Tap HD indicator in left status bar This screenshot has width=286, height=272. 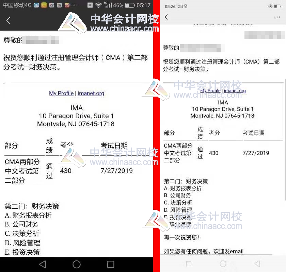(90, 5)
